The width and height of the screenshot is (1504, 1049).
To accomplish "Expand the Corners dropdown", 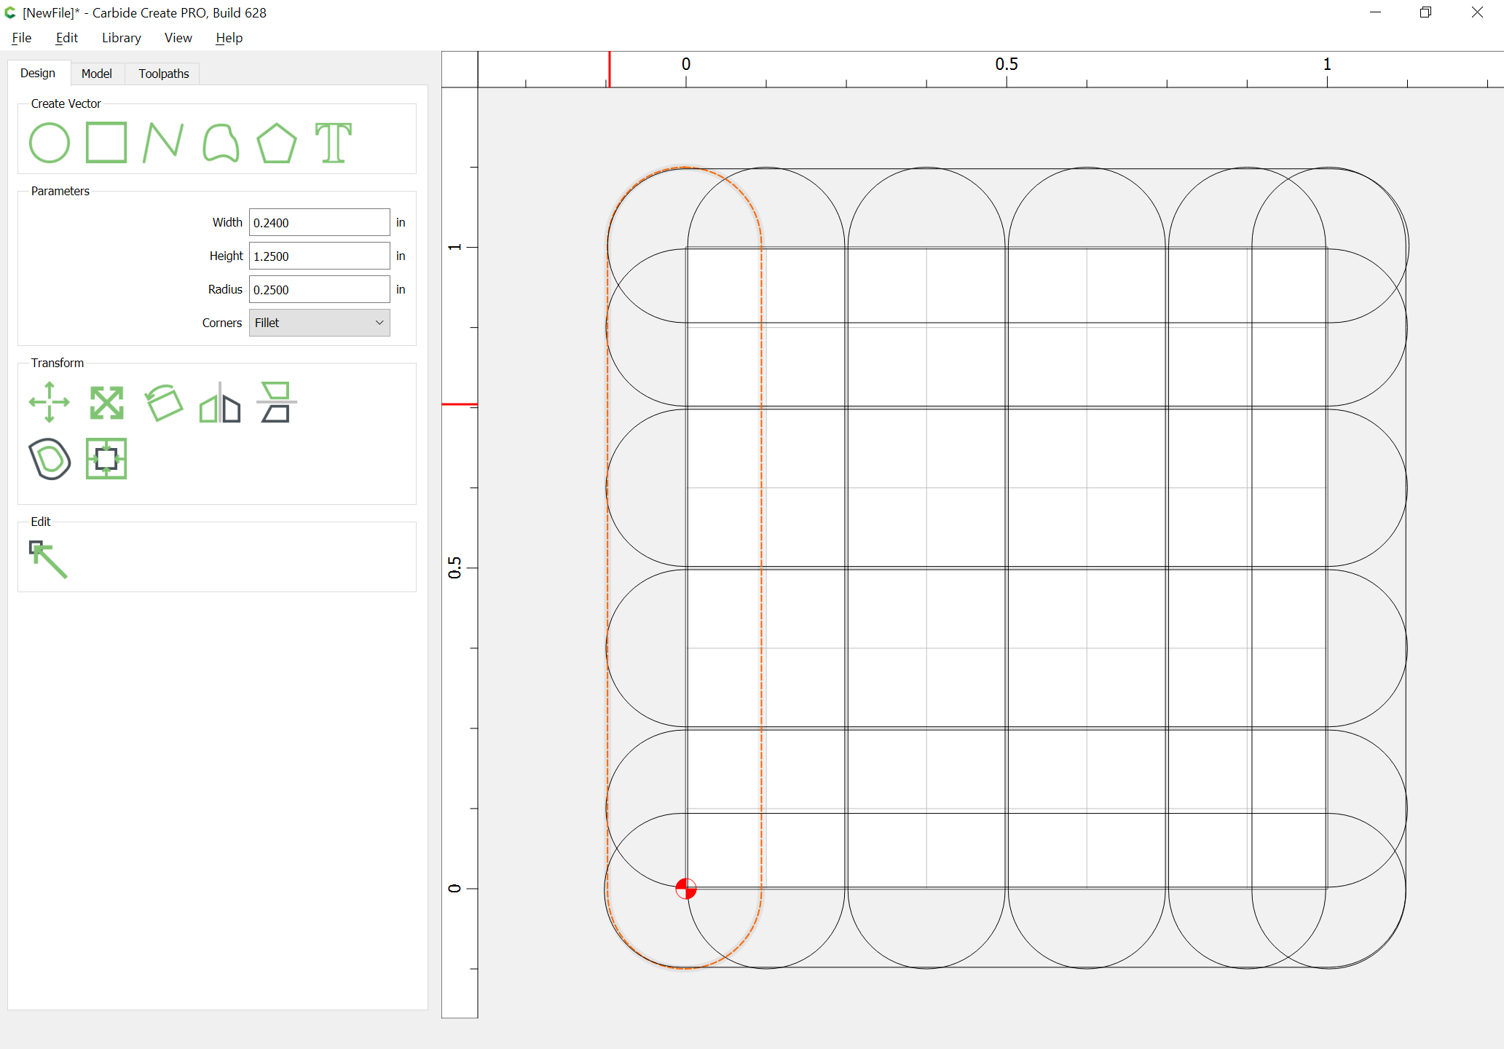I will [x=320, y=323].
